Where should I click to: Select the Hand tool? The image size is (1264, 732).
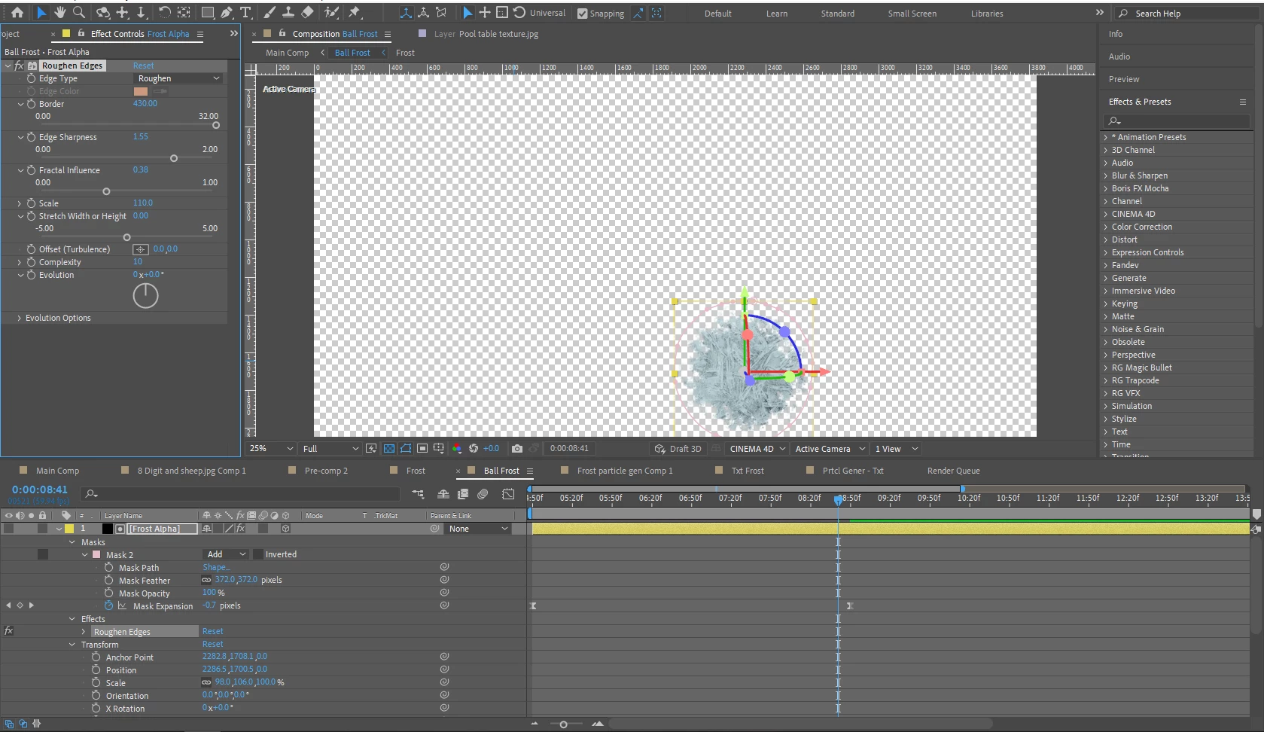click(x=60, y=12)
